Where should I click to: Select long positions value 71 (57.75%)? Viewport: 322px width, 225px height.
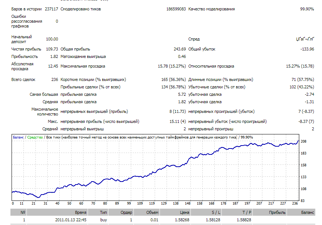pyautogui.click(x=303, y=79)
